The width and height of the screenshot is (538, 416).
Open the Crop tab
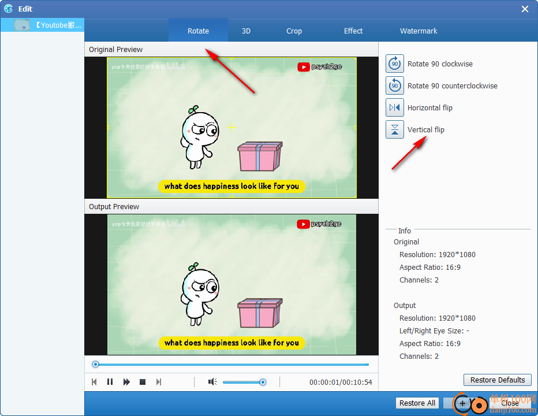[x=294, y=31]
